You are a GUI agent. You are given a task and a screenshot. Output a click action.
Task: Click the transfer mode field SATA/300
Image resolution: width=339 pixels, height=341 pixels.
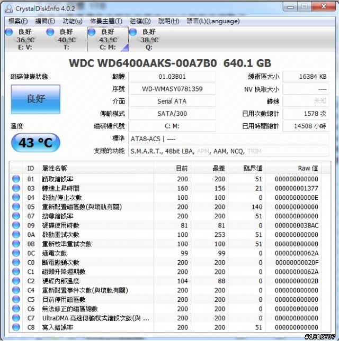point(172,114)
